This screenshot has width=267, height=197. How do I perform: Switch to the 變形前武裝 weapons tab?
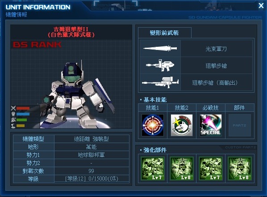pos(164,33)
